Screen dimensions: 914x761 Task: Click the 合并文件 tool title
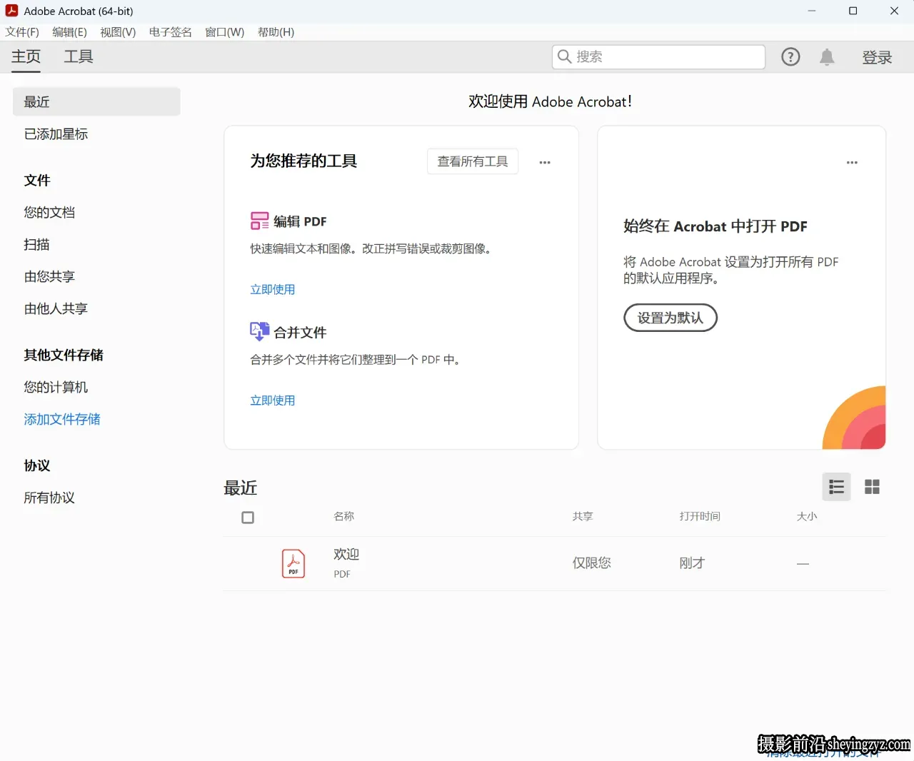300,333
